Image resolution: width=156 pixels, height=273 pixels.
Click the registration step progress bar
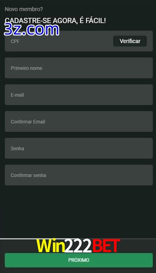point(78,239)
